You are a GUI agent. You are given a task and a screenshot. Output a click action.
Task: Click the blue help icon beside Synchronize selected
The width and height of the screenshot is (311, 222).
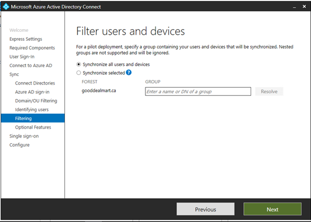pyautogui.click(x=129, y=73)
